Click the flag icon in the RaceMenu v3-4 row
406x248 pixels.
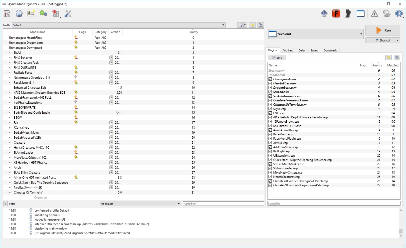point(76,82)
